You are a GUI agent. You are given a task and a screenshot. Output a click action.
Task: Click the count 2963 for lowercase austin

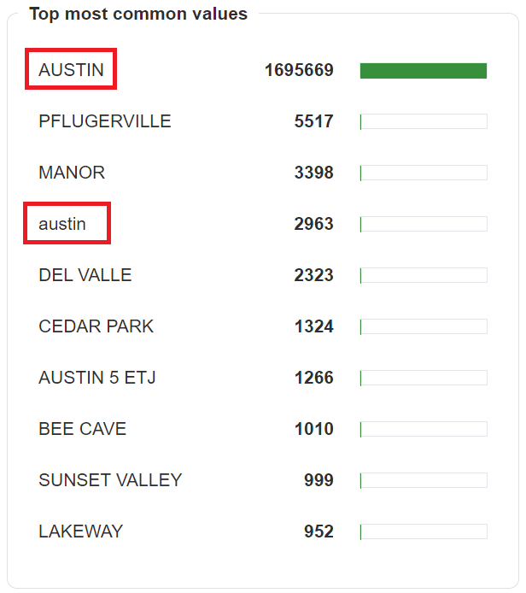click(313, 224)
